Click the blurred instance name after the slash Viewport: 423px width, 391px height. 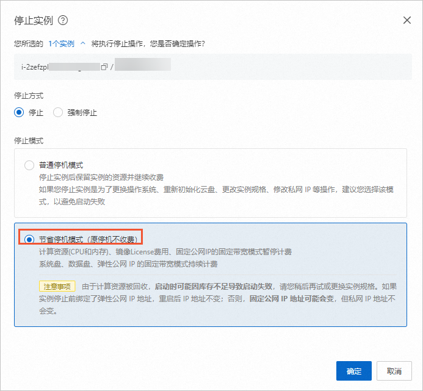click(x=142, y=65)
